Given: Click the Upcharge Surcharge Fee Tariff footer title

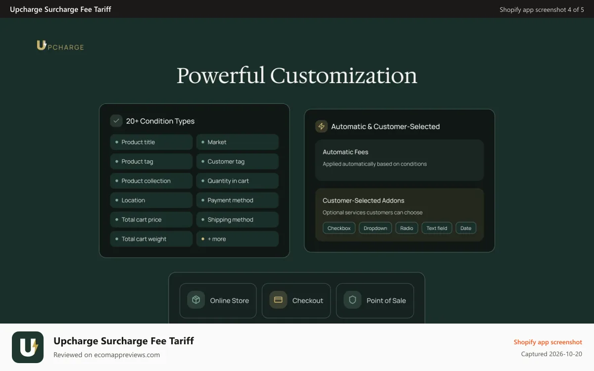Looking at the screenshot, I should pyautogui.click(x=124, y=341).
